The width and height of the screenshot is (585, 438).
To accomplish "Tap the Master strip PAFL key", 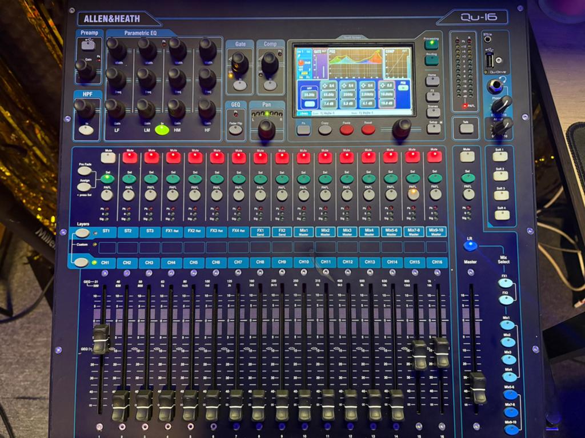I will [x=468, y=194].
